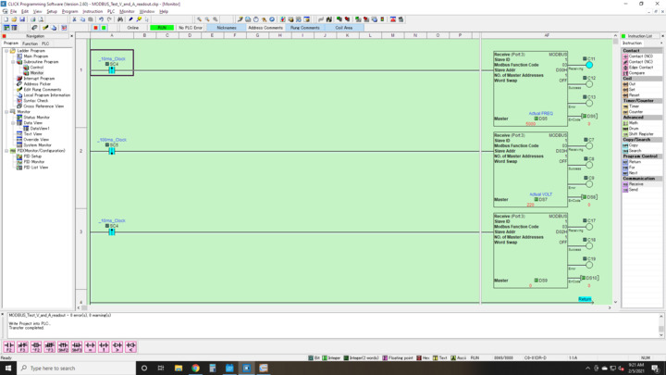Viewport: 666px width, 375px height.
Task: Click the green RUN status indicator
Action: (x=161, y=28)
